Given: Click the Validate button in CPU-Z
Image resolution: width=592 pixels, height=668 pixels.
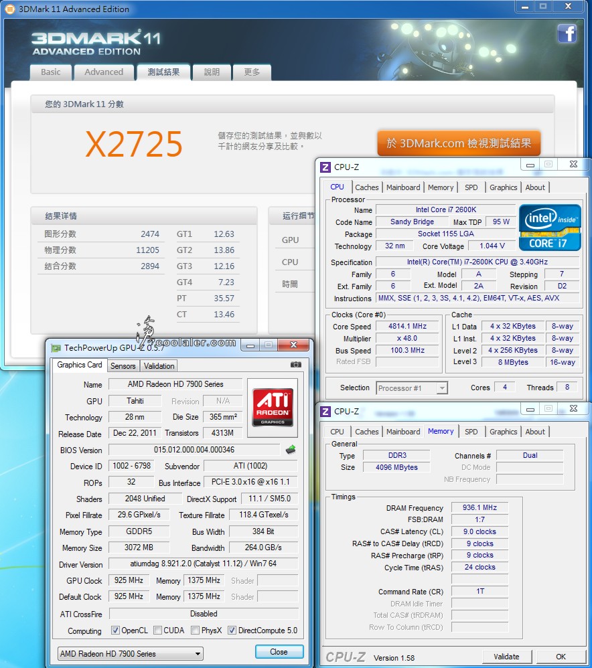Looking at the screenshot, I should coord(506,657).
